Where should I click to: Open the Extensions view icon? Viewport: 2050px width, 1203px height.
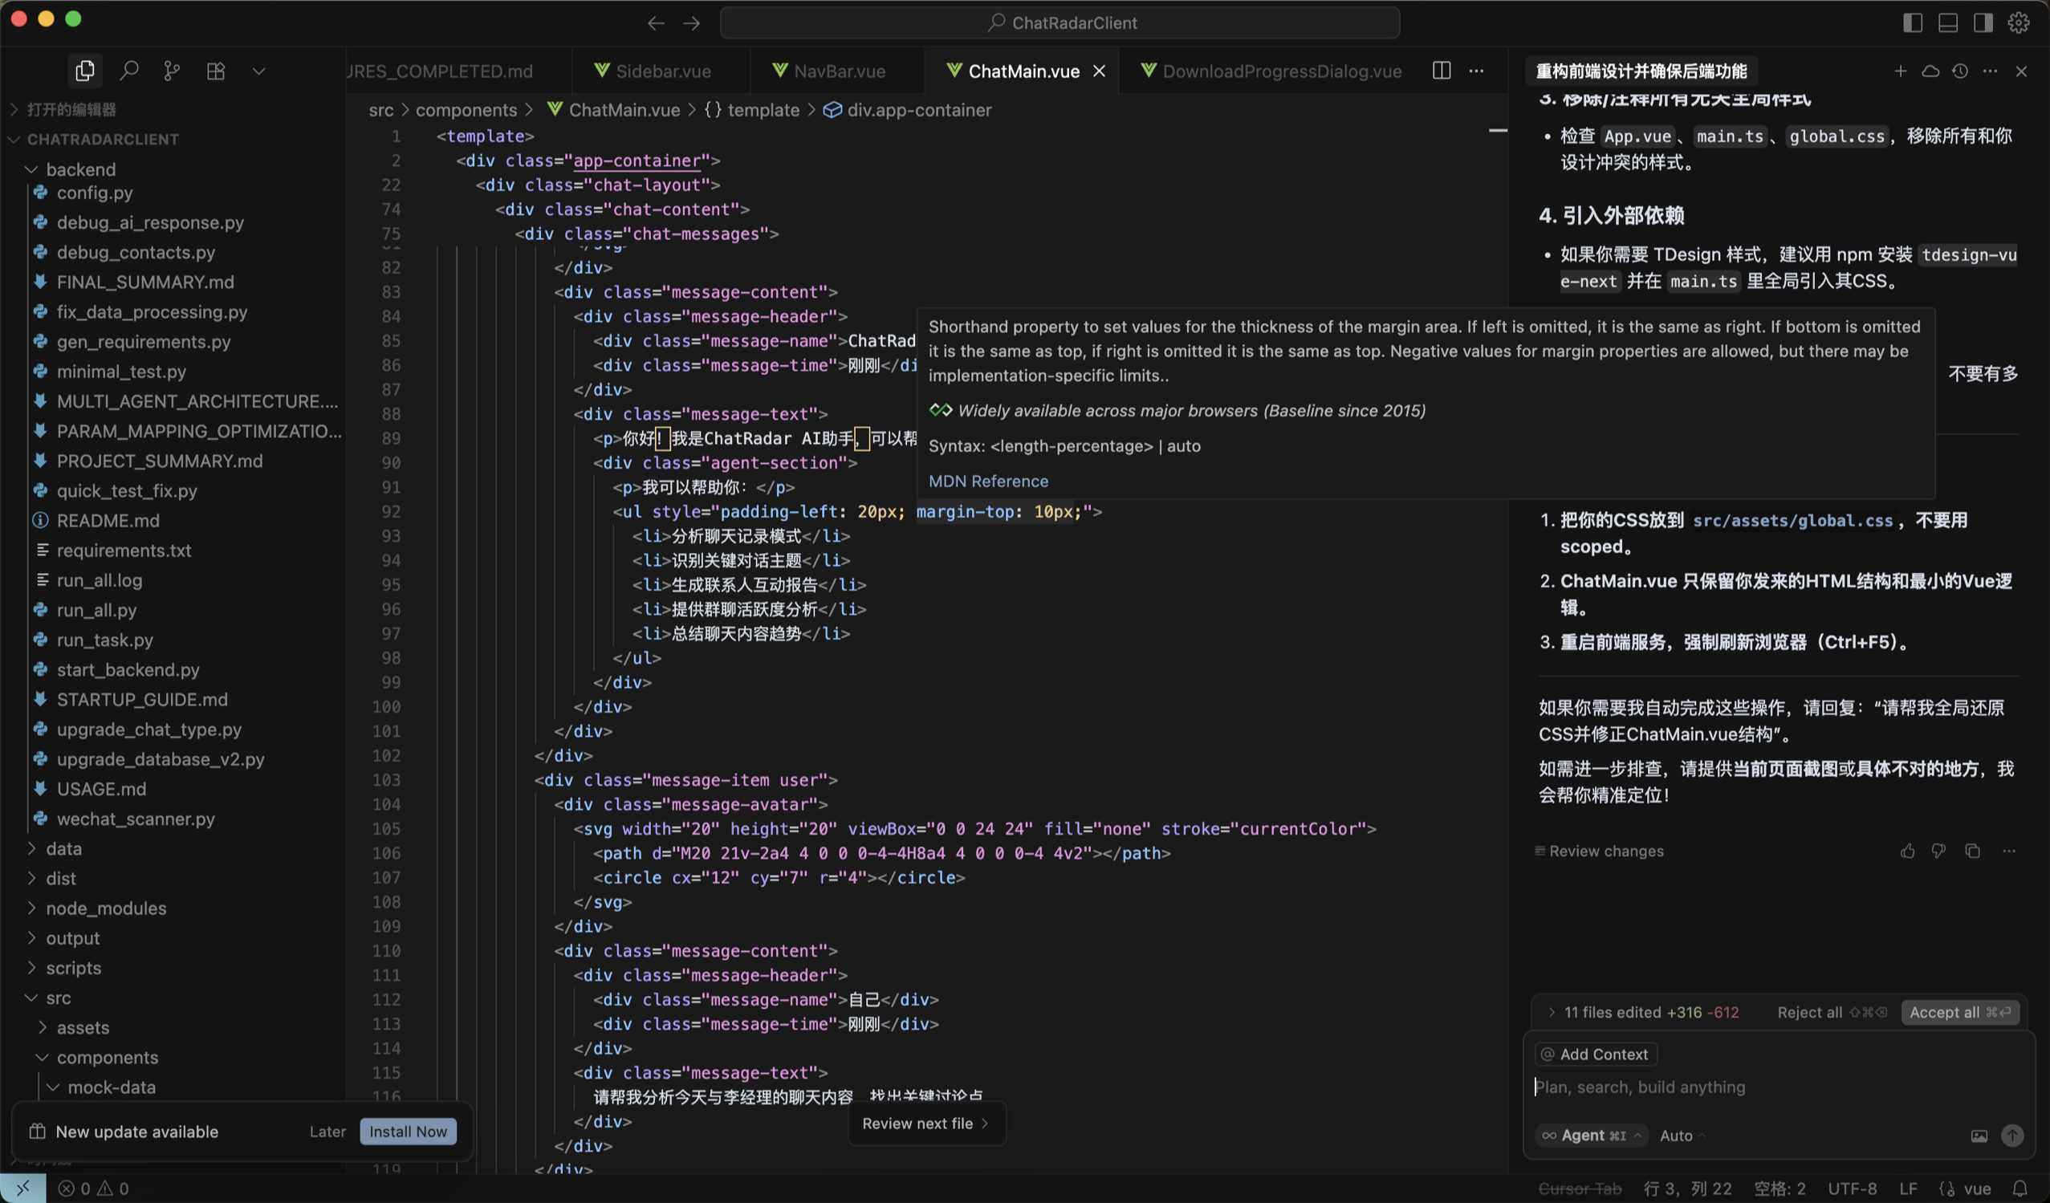pyautogui.click(x=216, y=71)
